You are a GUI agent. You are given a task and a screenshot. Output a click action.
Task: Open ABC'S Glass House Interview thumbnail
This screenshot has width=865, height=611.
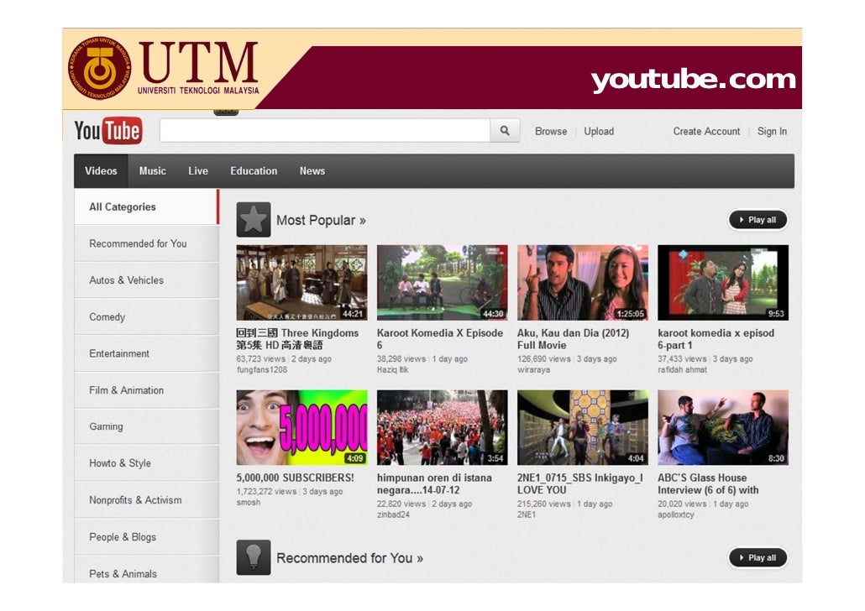(723, 427)
